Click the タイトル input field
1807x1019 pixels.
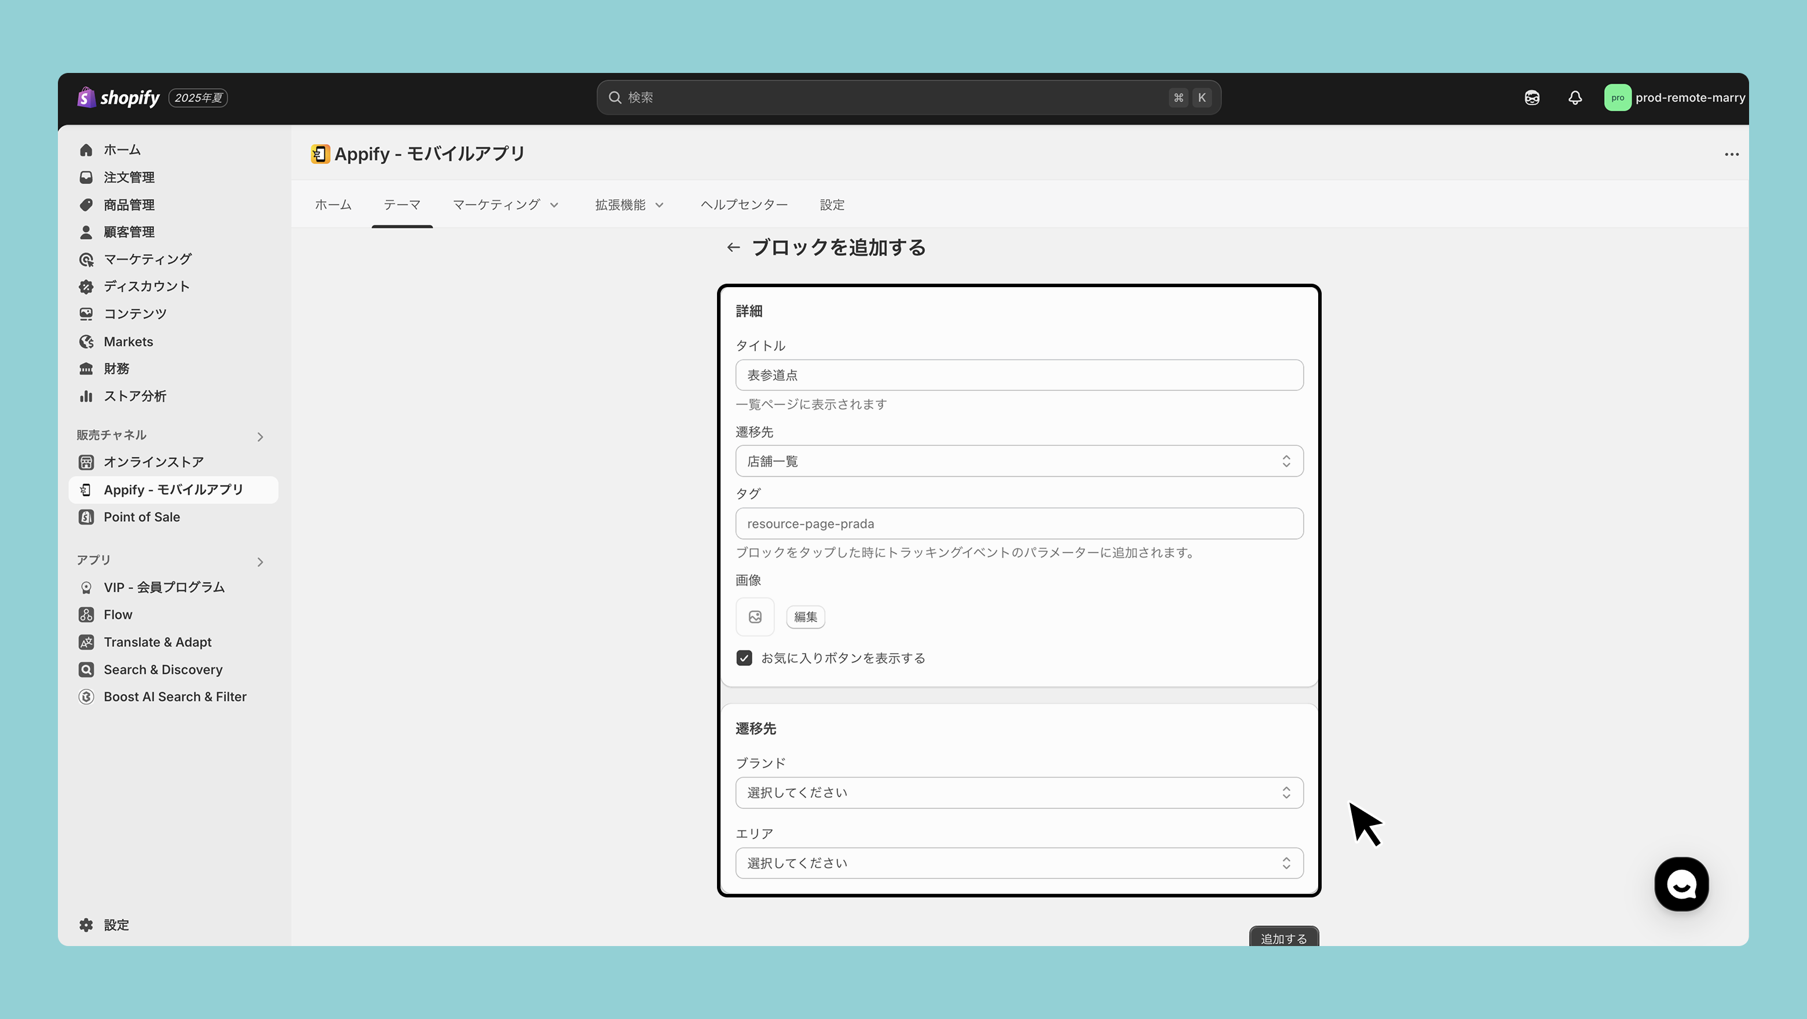[x=1019, y=375]
